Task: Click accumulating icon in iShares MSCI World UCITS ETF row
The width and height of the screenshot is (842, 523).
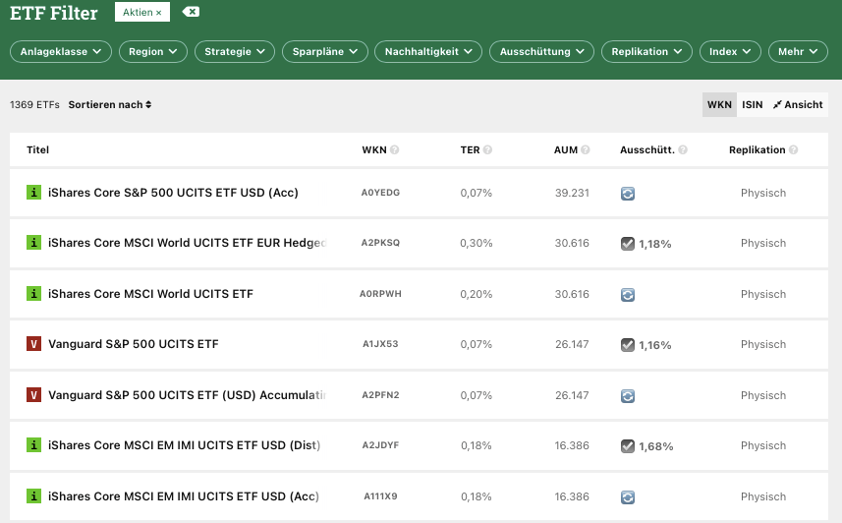Action: coord(628,295)
